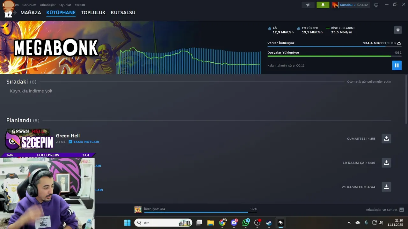Image resolution: width=408 pixels, height=229 pixels.
Task: Click the 'Kuyrukta indirme yok' text
Action: (31, 91)
